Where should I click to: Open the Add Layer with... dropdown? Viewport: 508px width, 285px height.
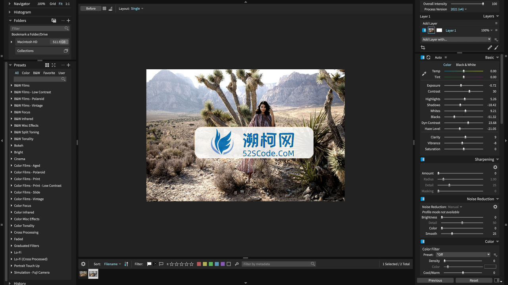(x=456, y=39)
